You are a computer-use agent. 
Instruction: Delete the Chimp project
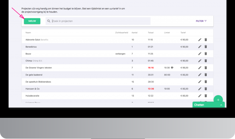tap(206, 61)
